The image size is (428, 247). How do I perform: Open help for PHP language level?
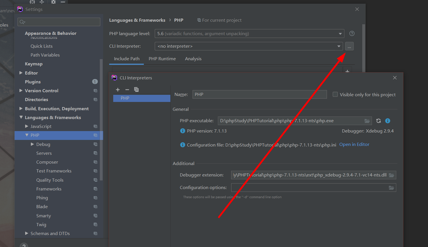coord(352,33)
